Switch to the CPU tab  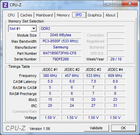(11, 15)
